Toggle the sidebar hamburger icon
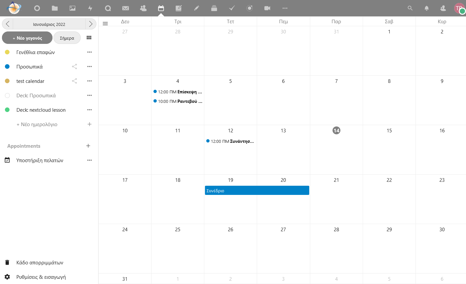 105,24
